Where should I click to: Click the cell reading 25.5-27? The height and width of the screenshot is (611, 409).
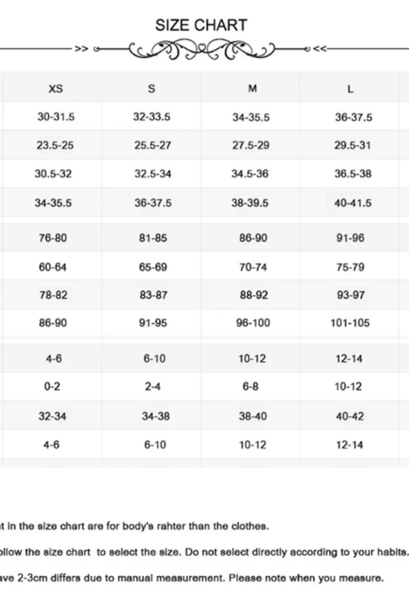(x=153, y=145)
